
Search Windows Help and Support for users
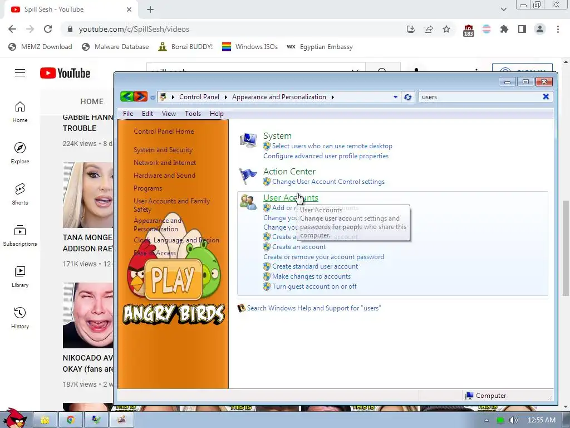point(314,308)
